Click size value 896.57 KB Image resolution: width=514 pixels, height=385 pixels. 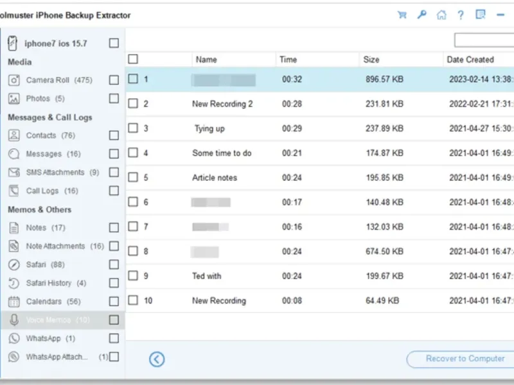click(x=384, y=79)
